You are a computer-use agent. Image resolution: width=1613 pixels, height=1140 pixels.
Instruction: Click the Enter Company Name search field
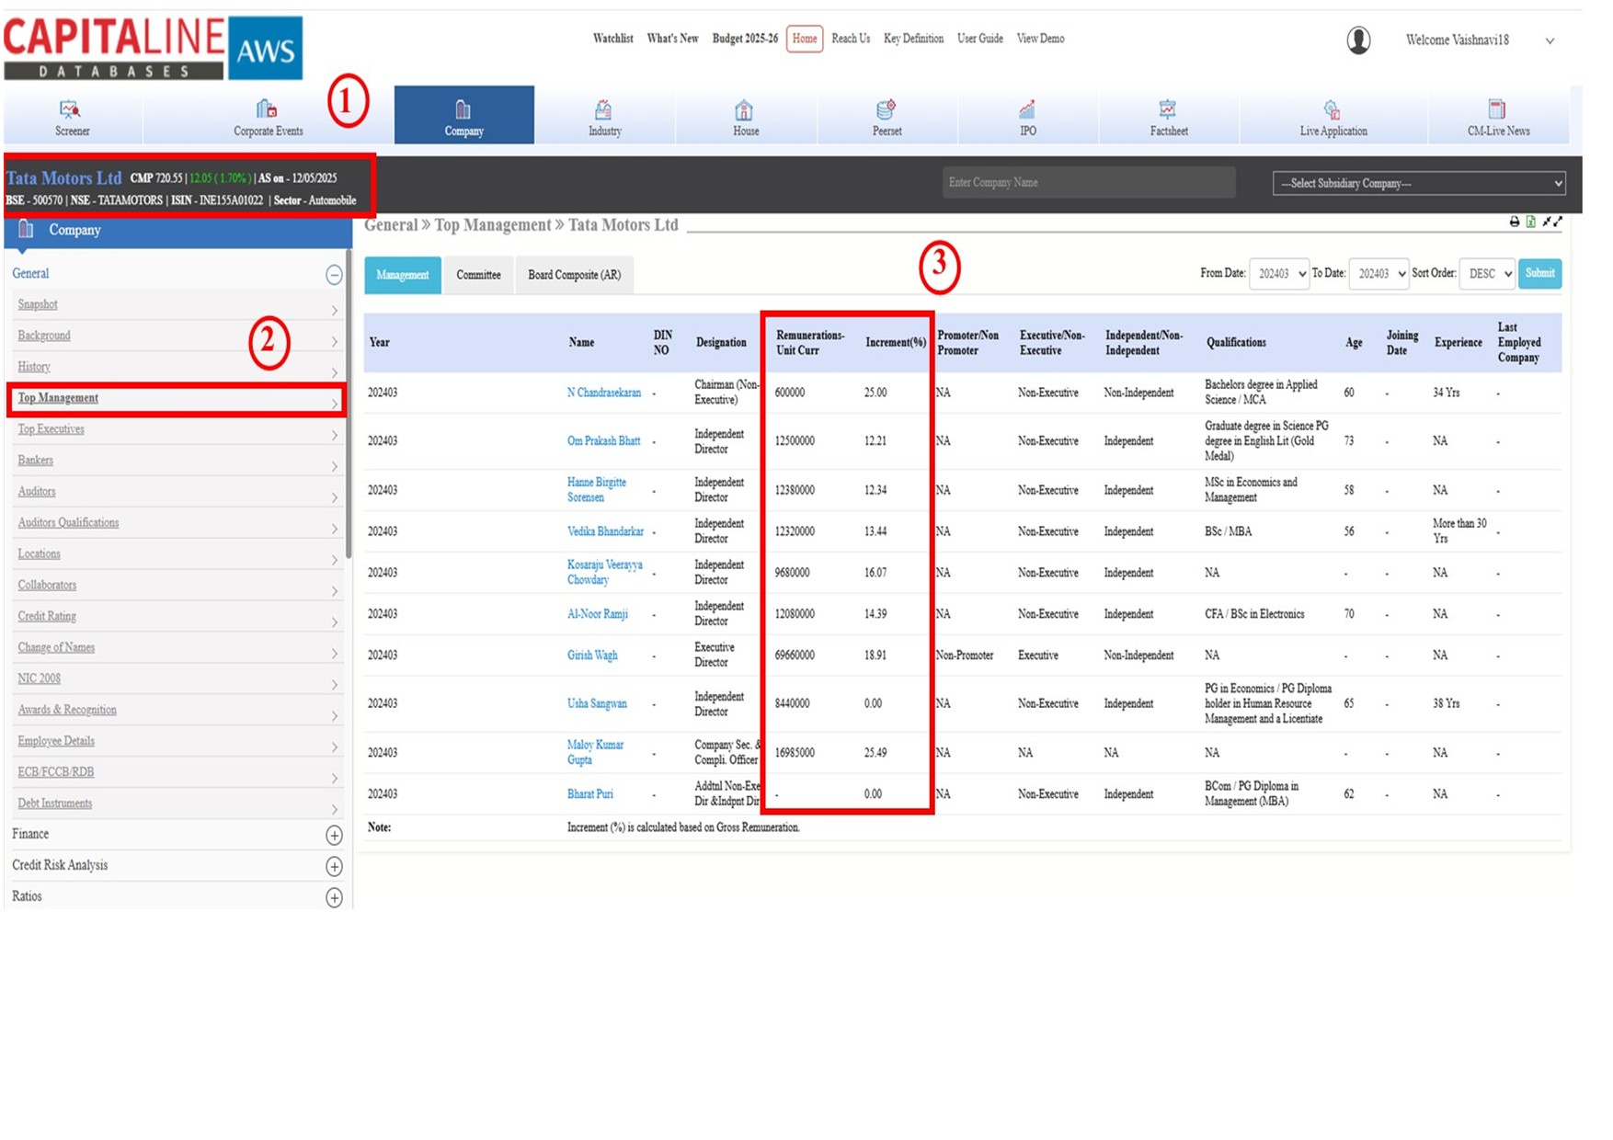(x=1089, y=183)
